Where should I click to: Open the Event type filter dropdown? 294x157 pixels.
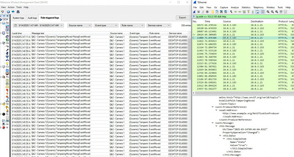click(106, 25)
